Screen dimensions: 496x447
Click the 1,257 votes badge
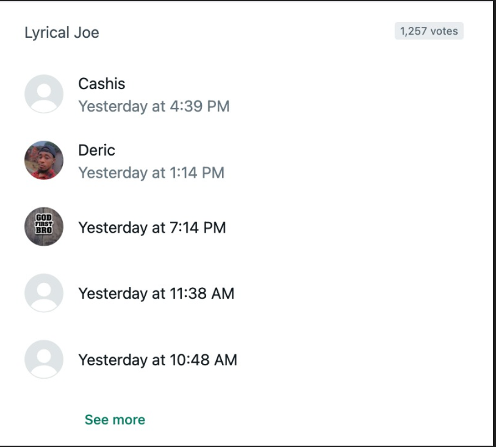pyautogui.click(x=429, y=31)
